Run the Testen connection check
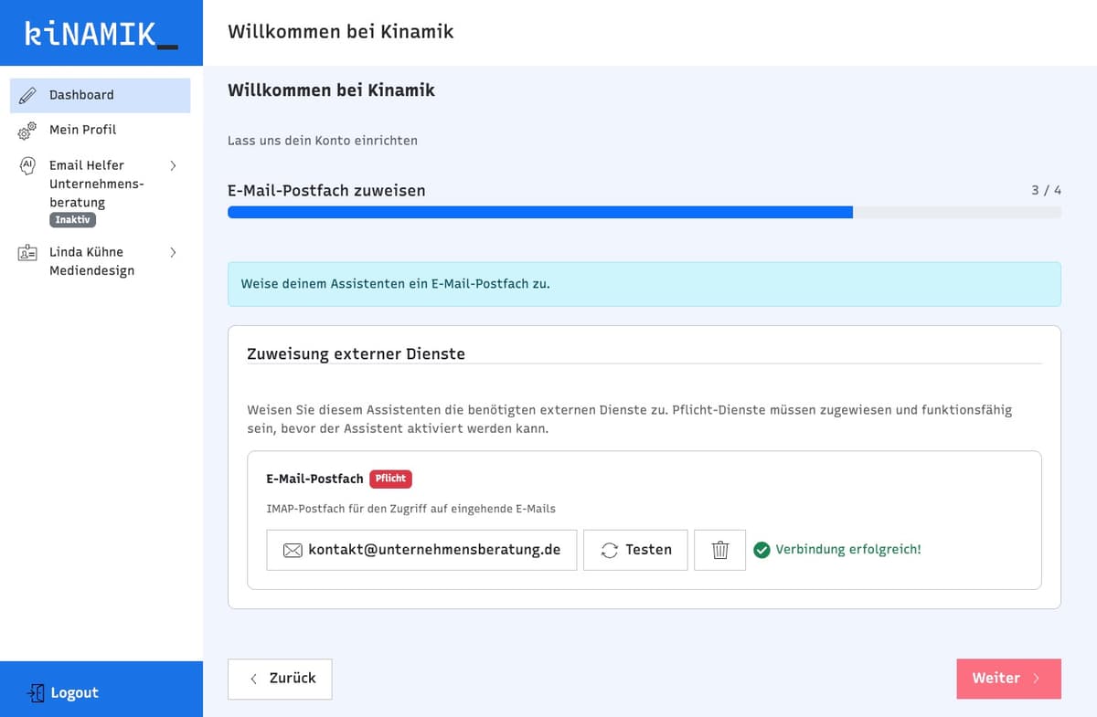Image resolution: width=1097 pixels, height=717 pixels. tap(635, 550)
